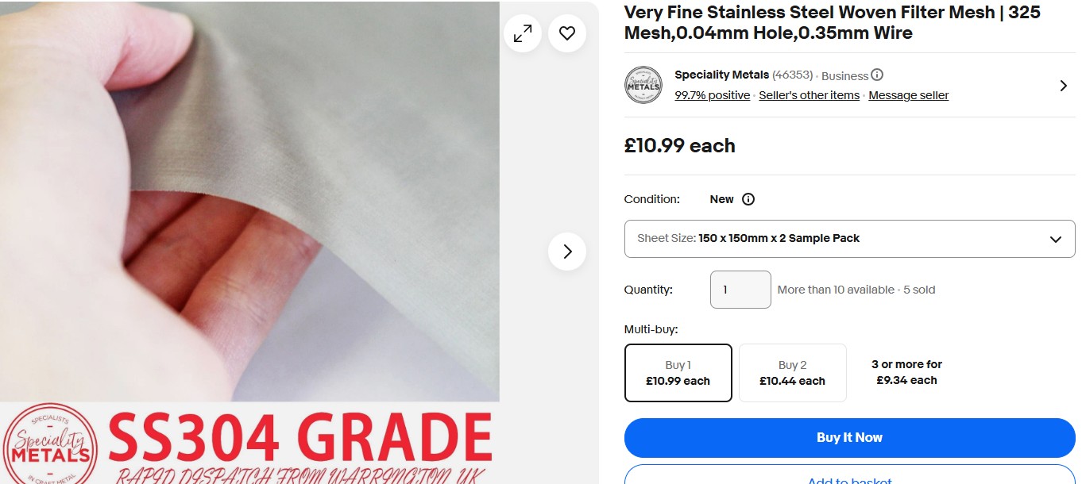Open condition info icon next to New

click(748, 199)
